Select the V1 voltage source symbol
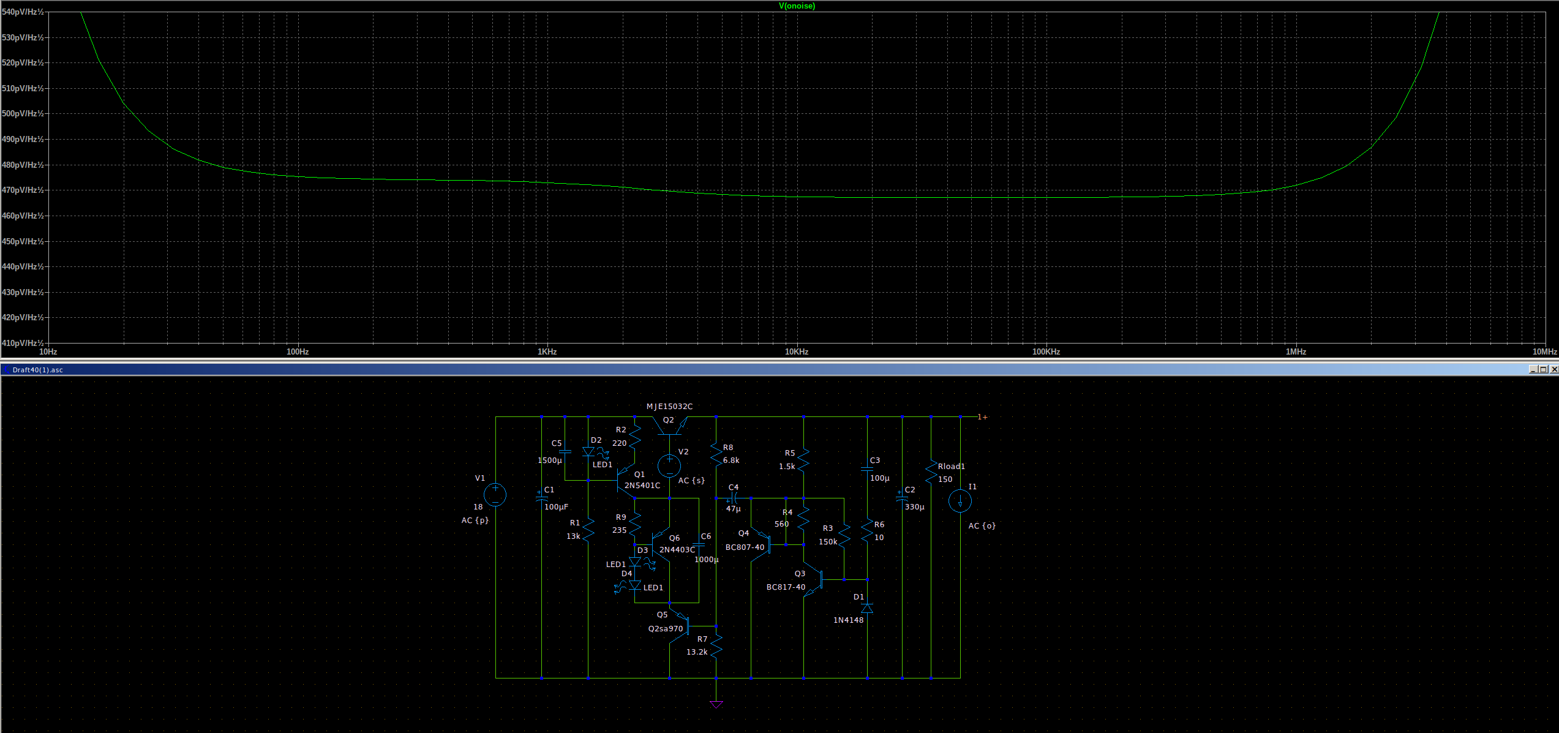Screen dimensions: 1559x733 495,495
